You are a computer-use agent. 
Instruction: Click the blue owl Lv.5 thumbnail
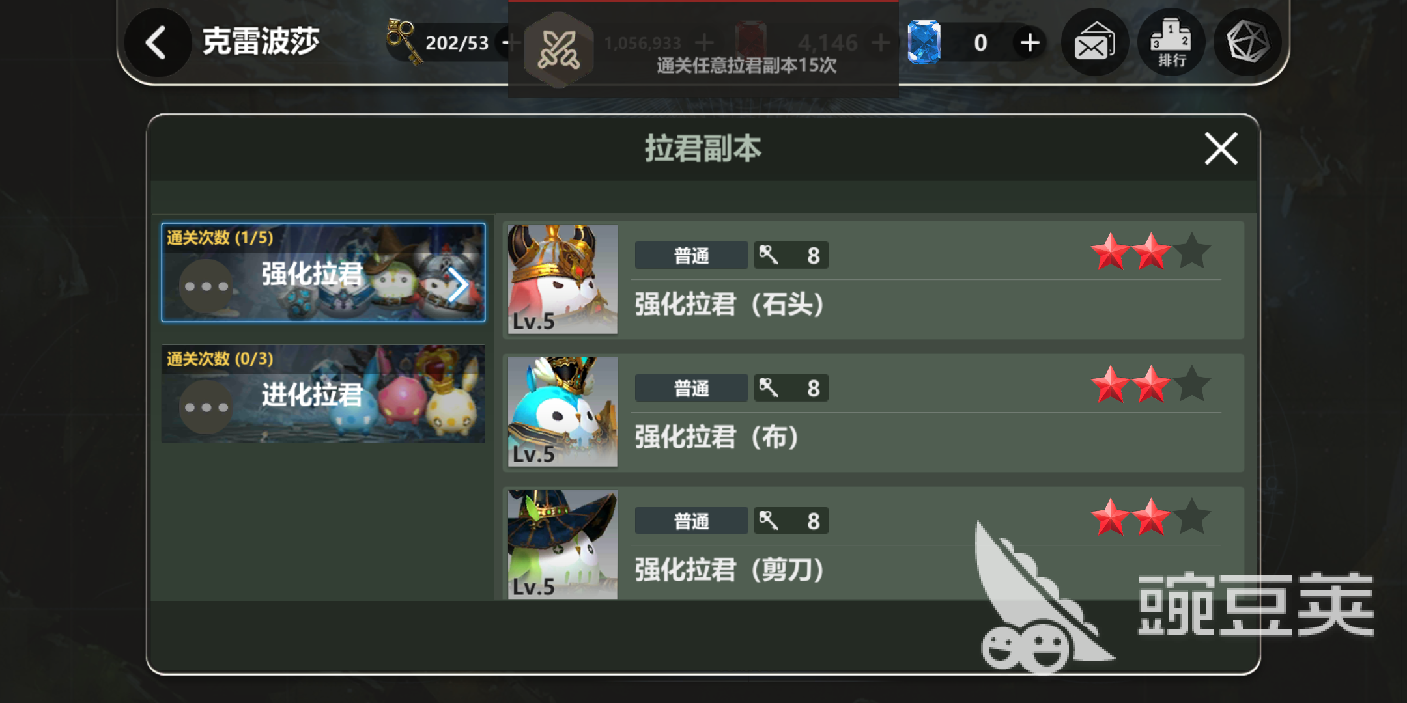563,412
